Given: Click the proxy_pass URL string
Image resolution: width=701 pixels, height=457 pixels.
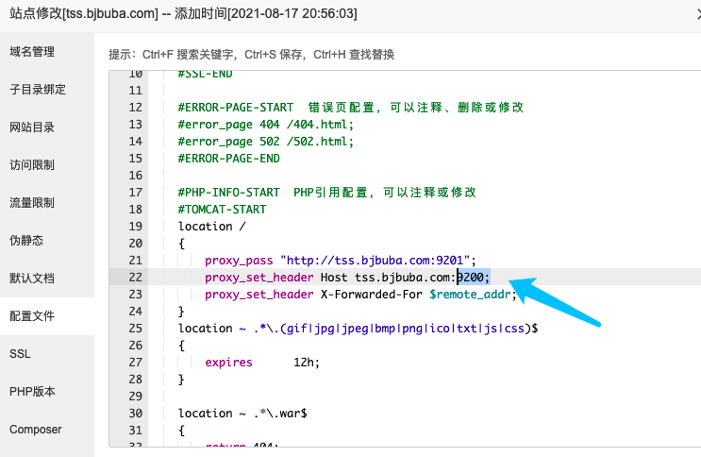Looking at the screenshot, I should click(376, 260).
